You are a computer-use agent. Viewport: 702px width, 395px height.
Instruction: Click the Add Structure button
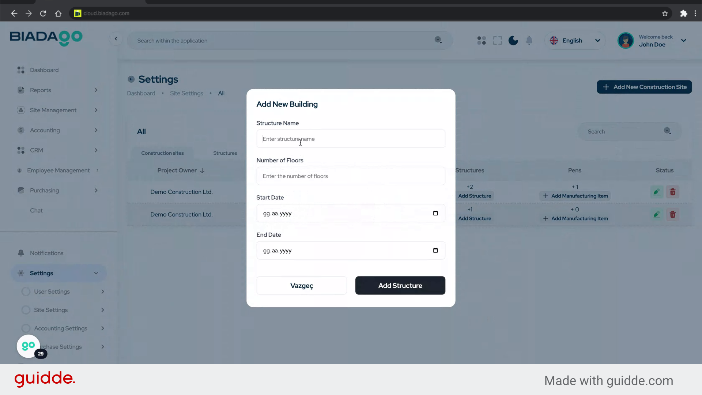click(400, 286)
